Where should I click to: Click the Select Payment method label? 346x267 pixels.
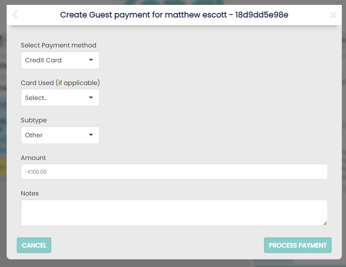pos(58,45)
